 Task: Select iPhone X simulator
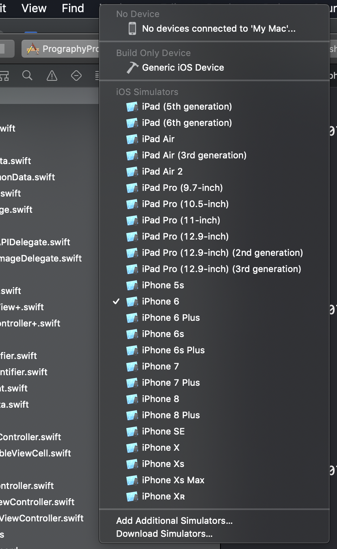(x=214, y=447)
